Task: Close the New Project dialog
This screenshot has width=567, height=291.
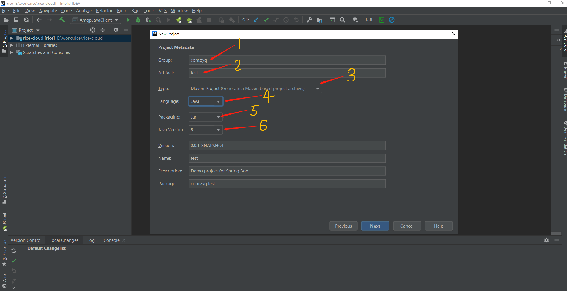Action: [x=454, y=34]
